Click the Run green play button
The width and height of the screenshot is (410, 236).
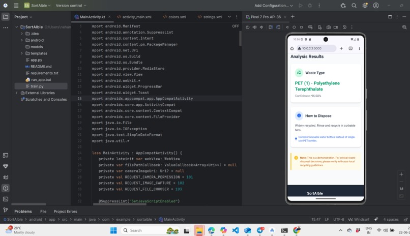click(301, 6)
